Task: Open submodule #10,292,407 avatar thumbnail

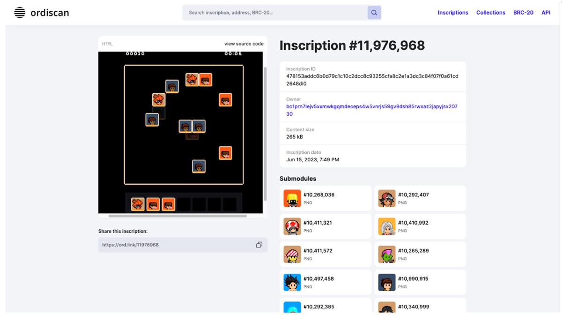Action: click(x=387, y=198)
